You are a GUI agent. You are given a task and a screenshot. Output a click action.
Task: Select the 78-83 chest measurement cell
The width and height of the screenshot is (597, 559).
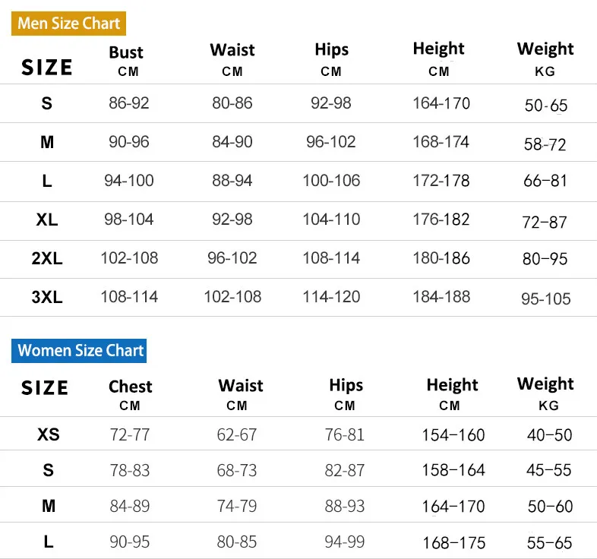pos(130,471)
